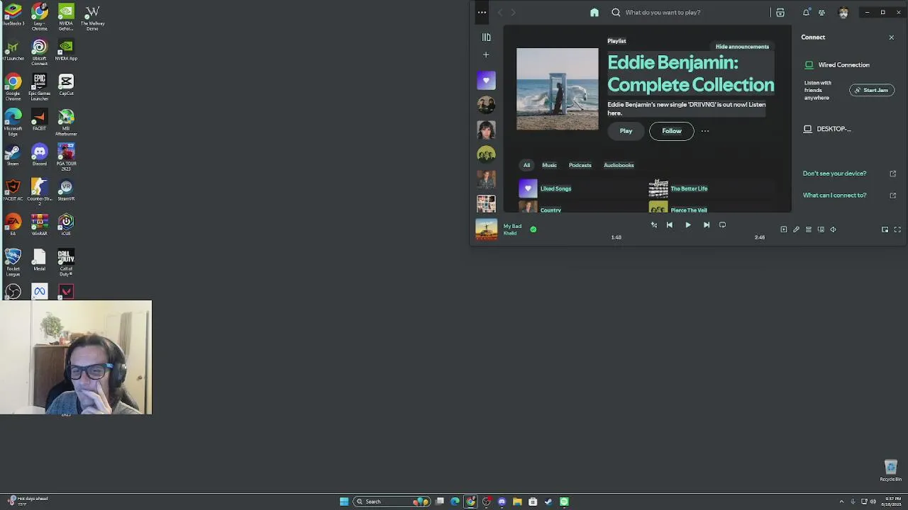Skip to the next track
This screenshot has width=908, height=510.
(x=707, y=225)
